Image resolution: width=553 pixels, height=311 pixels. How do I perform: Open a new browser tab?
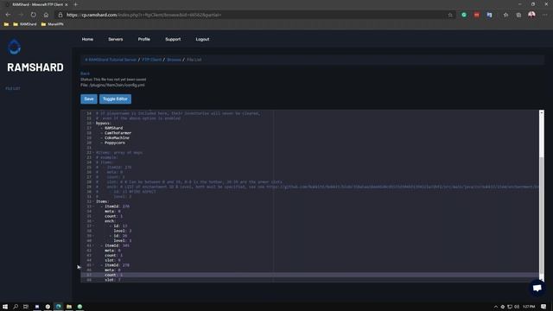click(x=75, y=4)
